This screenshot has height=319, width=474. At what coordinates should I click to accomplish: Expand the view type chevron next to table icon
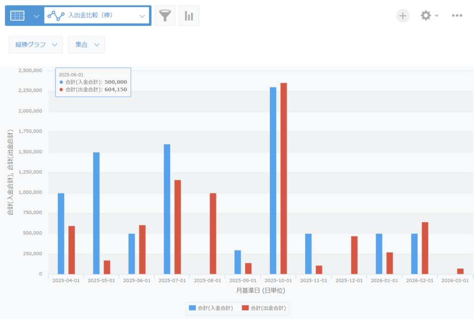37,16
